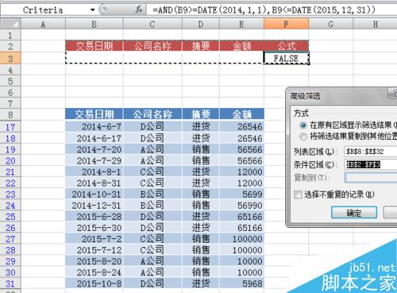Click red 公司名称 criteria header cell
Screen dimensions: 397x293
pos(152,46)
